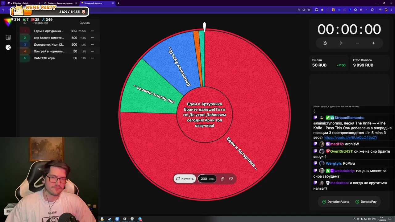
Task: Click Wergtyh username in chat
Action: coord(333,163)
